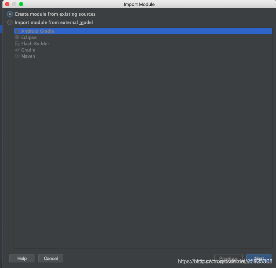Choose the 'Android Gradle' list entry
Image resolution: width=276 pixels, height=268 pixels.
143,31
